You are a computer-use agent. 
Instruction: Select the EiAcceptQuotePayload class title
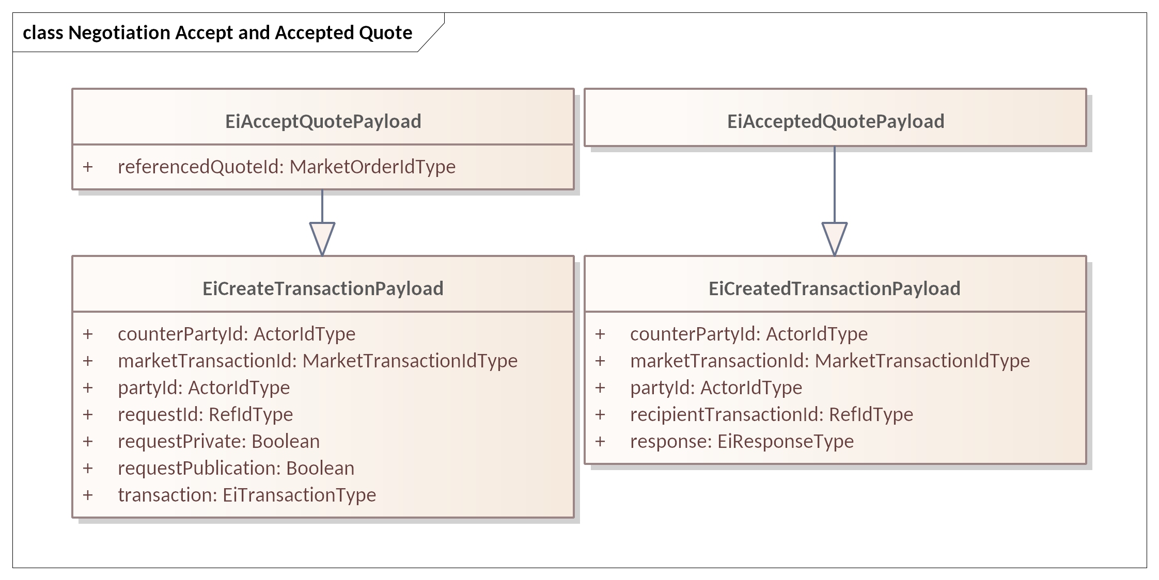[x=323, y=121]
